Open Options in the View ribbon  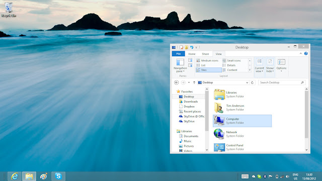point(281,65)
